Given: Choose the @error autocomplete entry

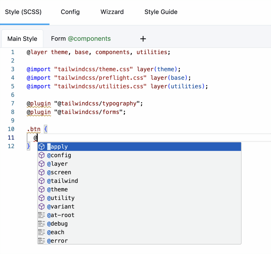Looking at the screenshot, I should pyautogui.click(x=57, y=241).
